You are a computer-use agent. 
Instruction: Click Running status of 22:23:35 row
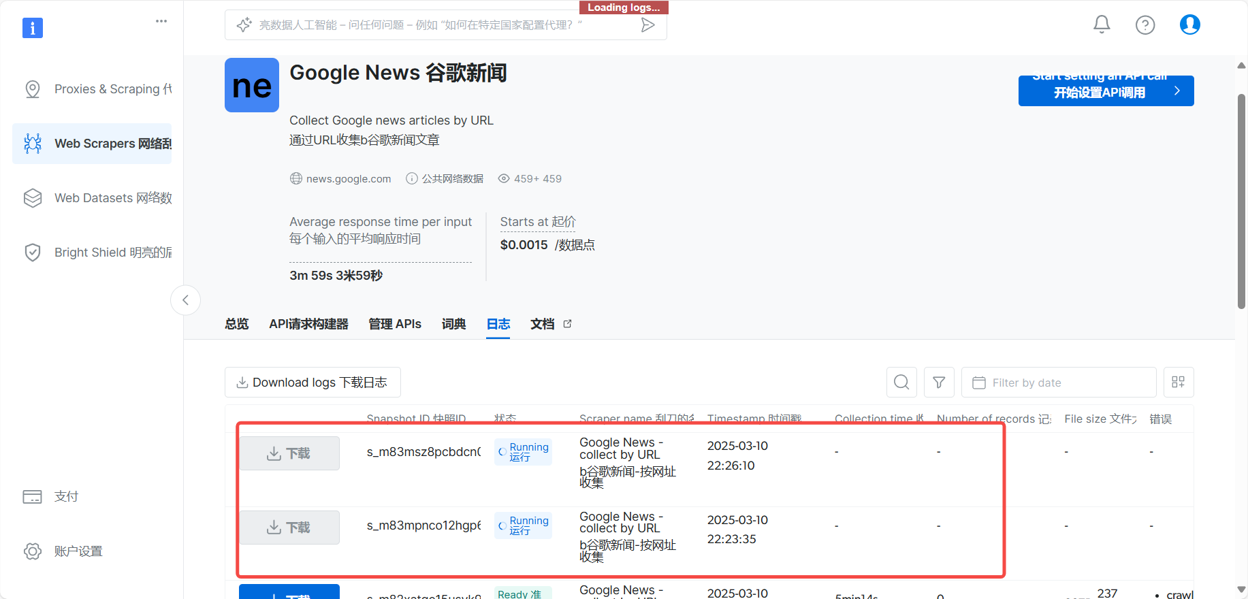pyautogui.click(x=523, y=525)
